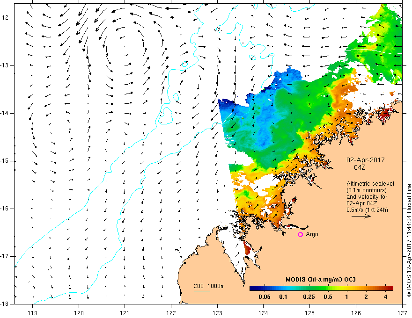
Task: Click the colorbar near value 4
Action: (x=385, y=289)
